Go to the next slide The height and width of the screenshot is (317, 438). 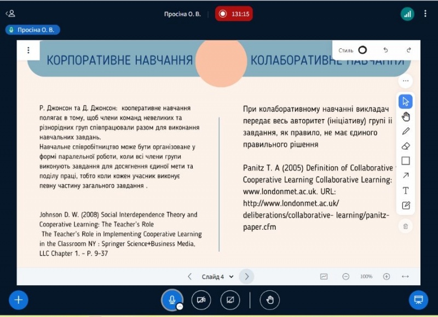(x=247, y=276)
